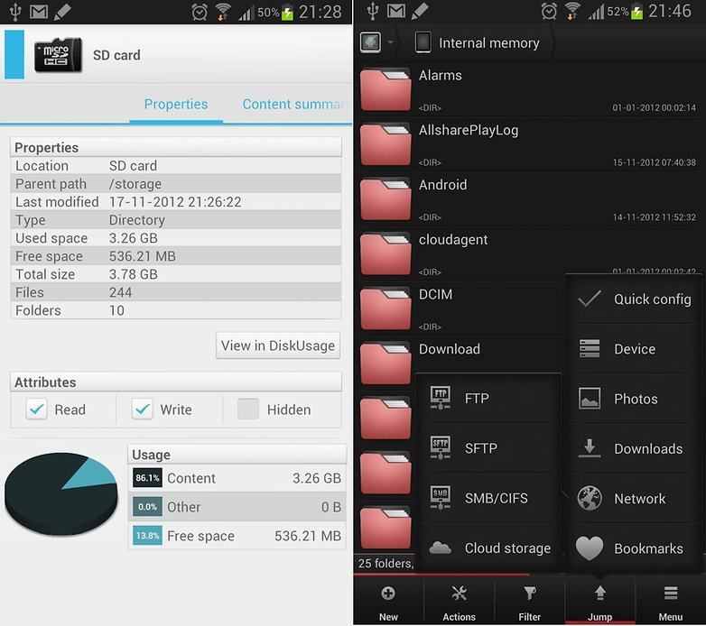The height and width of the screenshot is (626, 706).
Task: Select the Alarms directory name
Action: pyautogui.click(x=441, y=75)
